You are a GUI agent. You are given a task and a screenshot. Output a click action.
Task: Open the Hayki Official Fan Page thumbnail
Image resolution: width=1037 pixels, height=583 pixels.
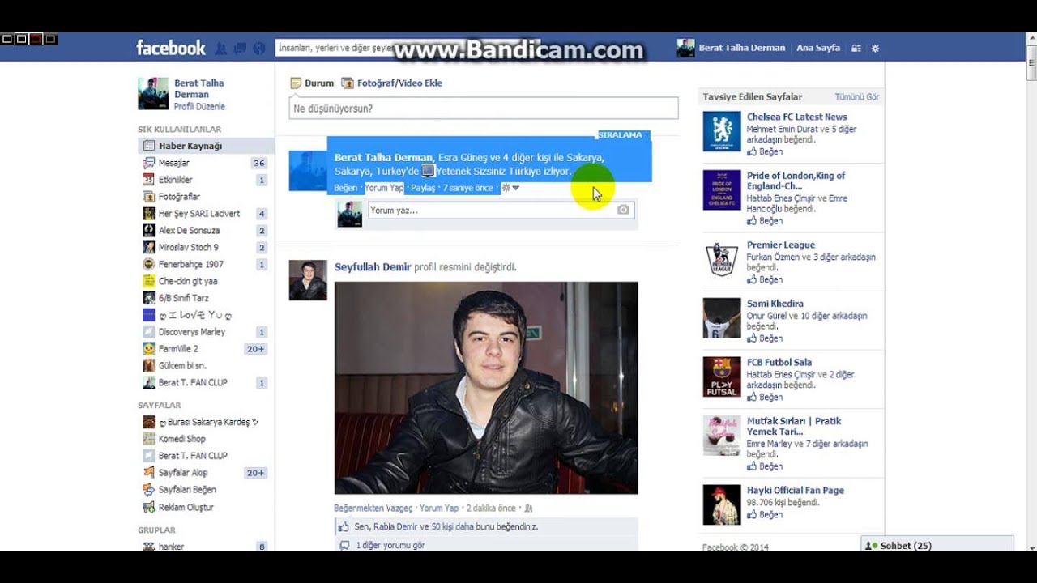pyautogui.click(x=722, y=504)
